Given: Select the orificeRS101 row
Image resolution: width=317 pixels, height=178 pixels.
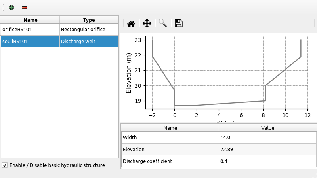Looking at the screenshot, I should point(30,30).
